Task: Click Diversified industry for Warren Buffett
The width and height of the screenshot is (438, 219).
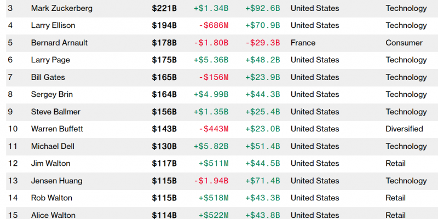Action: (404, 129)
